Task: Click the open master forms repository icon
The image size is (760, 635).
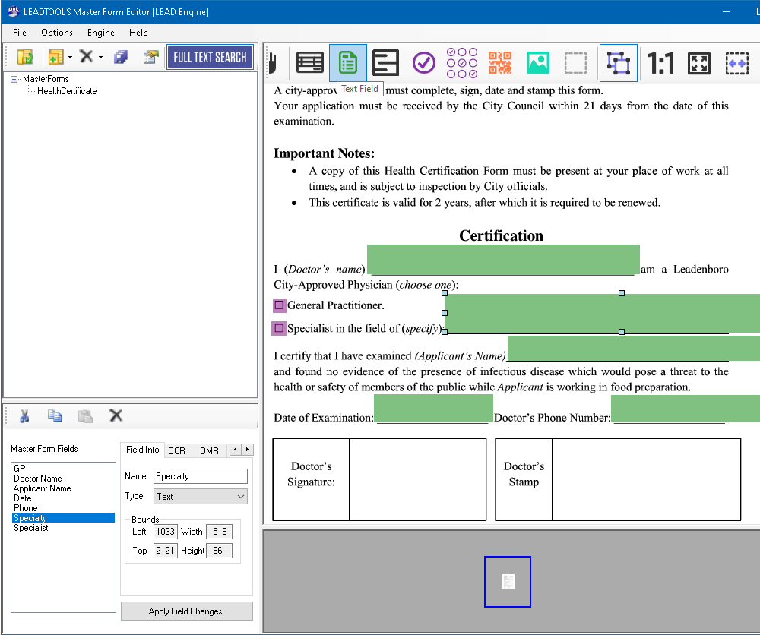Action: click(x=25, y=57)
